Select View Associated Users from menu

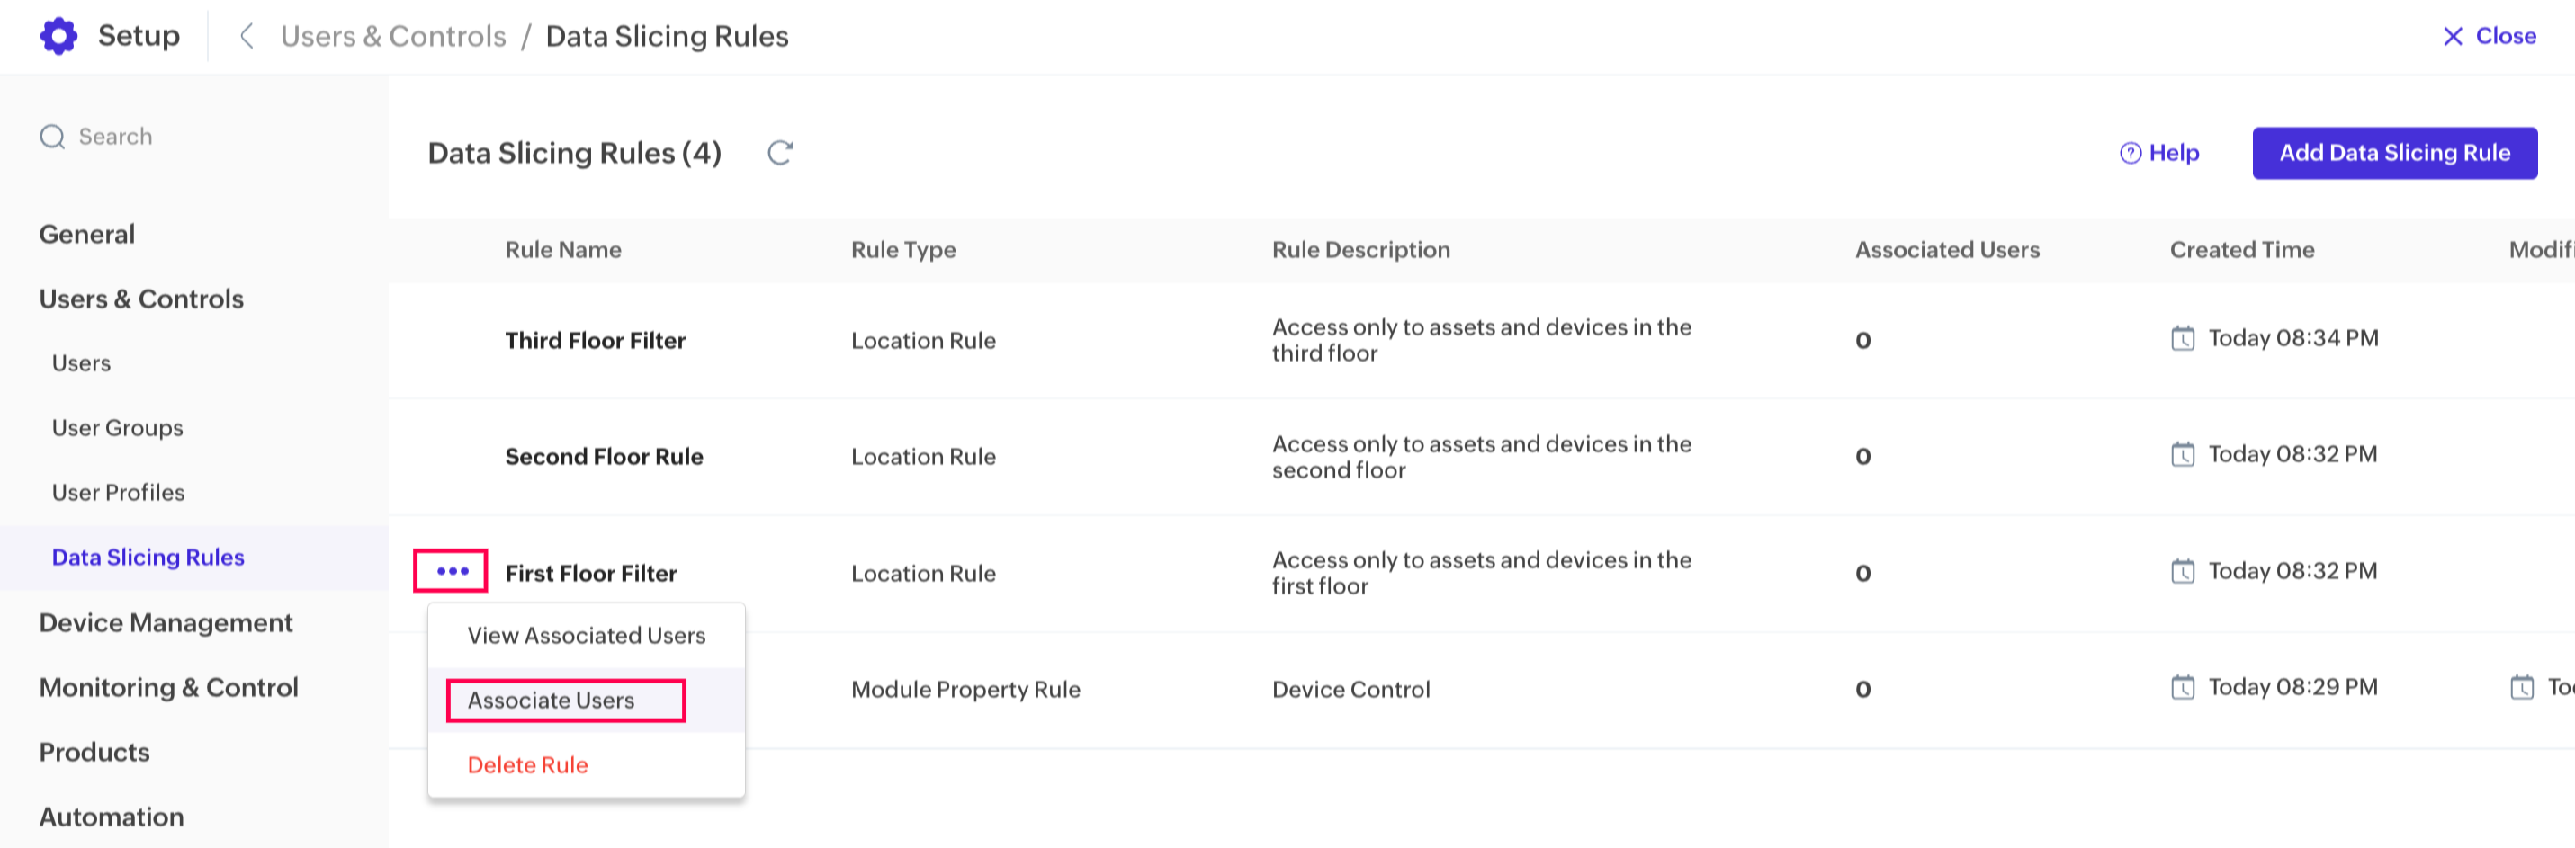(586, 635)
